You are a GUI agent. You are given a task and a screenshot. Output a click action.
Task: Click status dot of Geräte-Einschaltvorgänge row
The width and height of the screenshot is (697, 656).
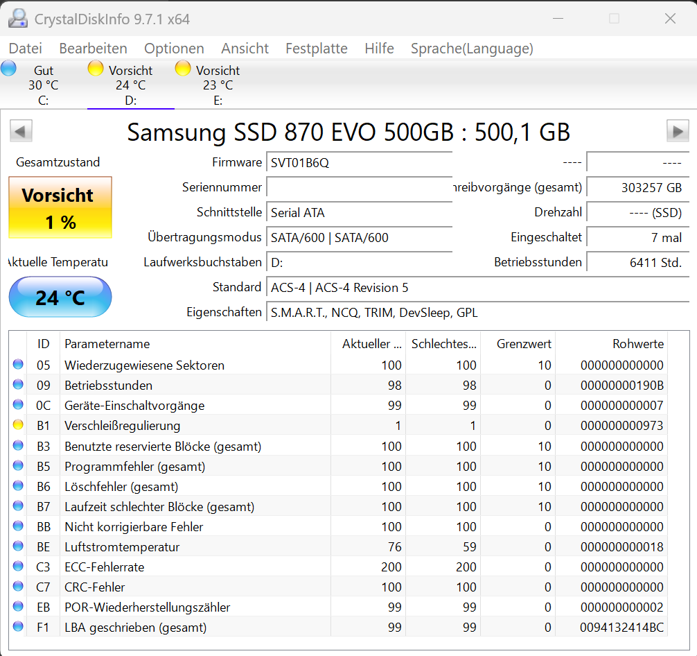pos(18,404)
